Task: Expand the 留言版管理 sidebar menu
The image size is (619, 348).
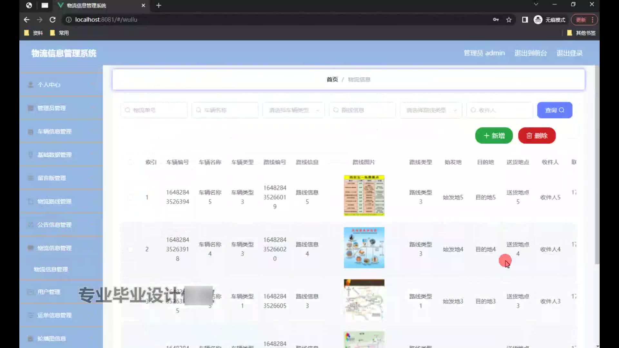Action: (x=61, y=178)
